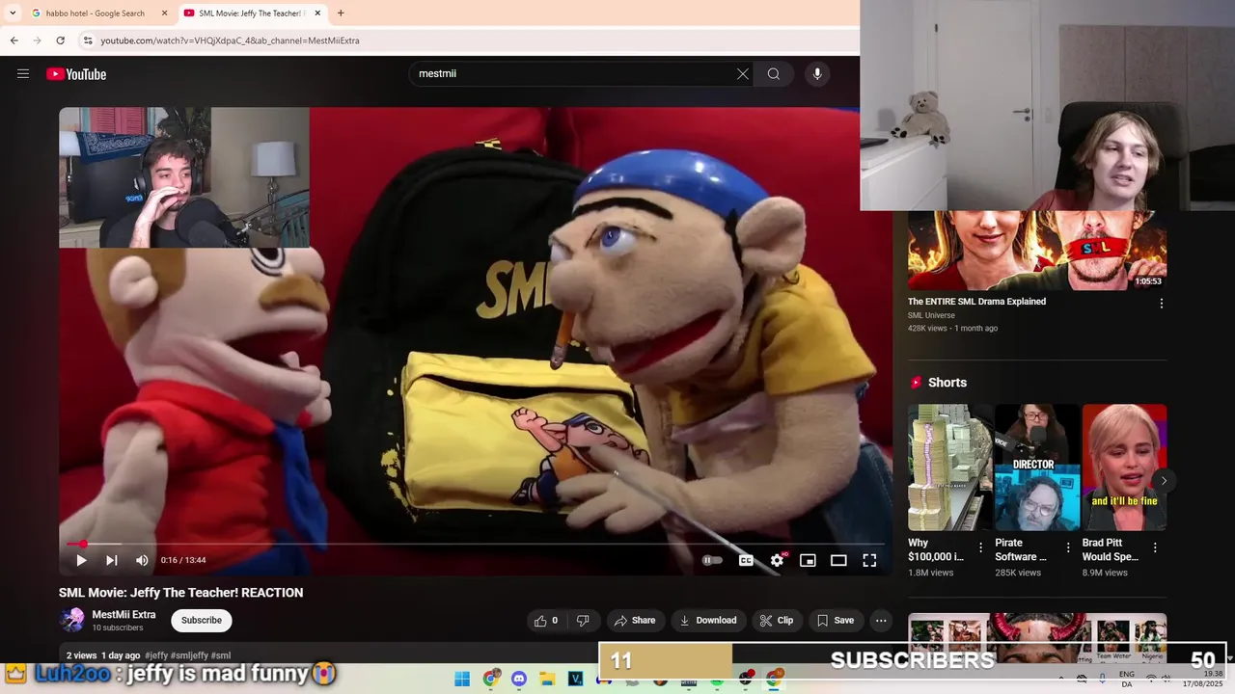Image resolution: width=1235 pixels, height=694 pixels.
Task: Open options for SML Drama Explained video
Action: coord(1161,303)
